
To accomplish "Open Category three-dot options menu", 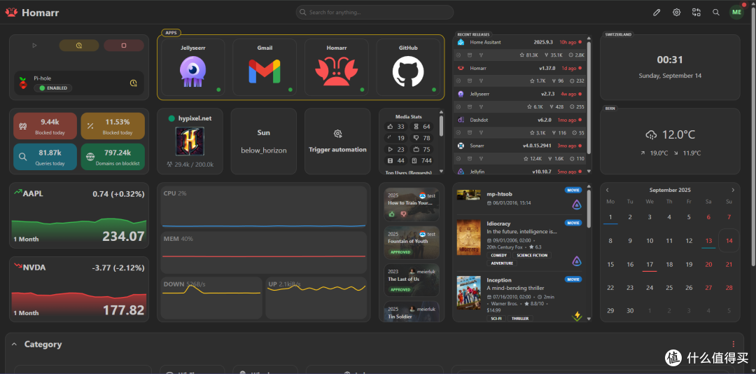I will (x=734, y=344).
